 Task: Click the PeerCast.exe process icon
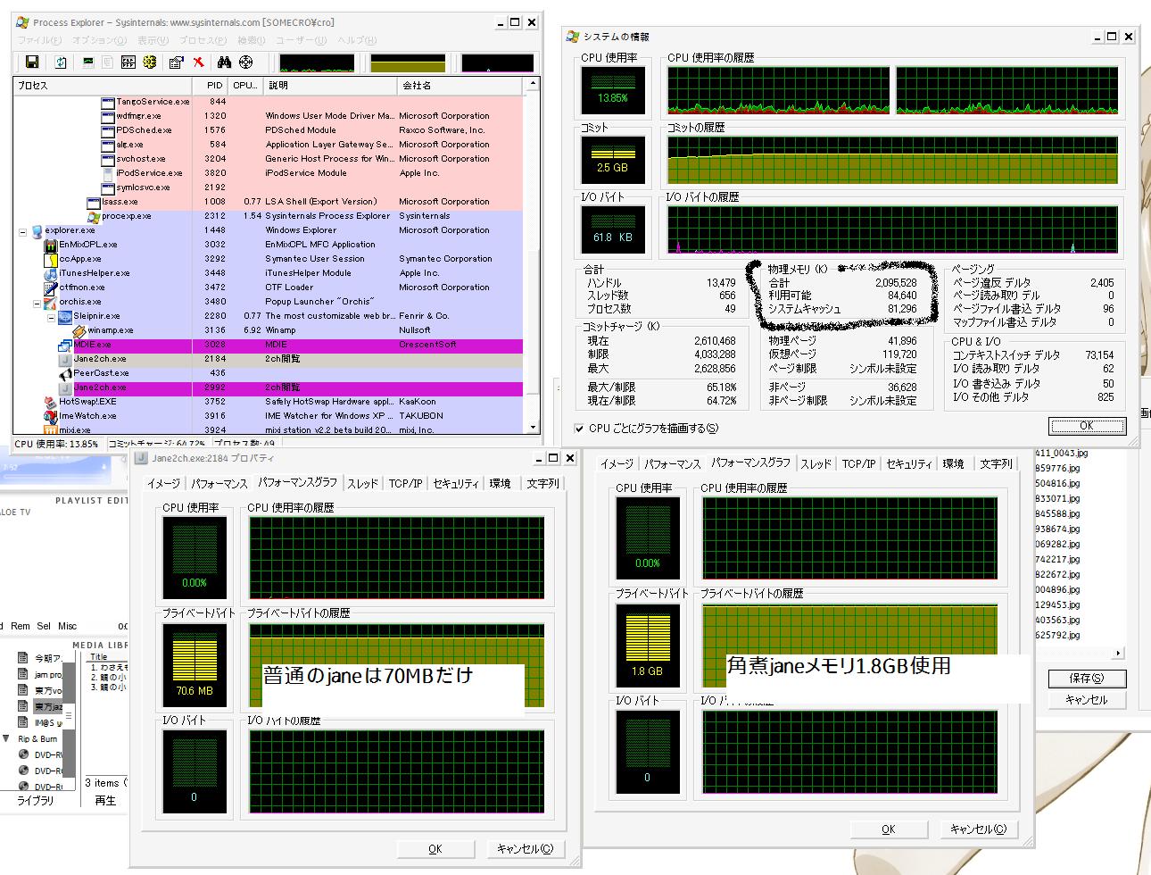[65, 373]
